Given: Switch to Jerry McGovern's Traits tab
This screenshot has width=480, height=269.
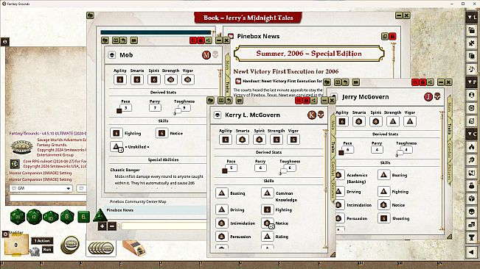Looking at the screenshot, I should [x=449, y=129].
